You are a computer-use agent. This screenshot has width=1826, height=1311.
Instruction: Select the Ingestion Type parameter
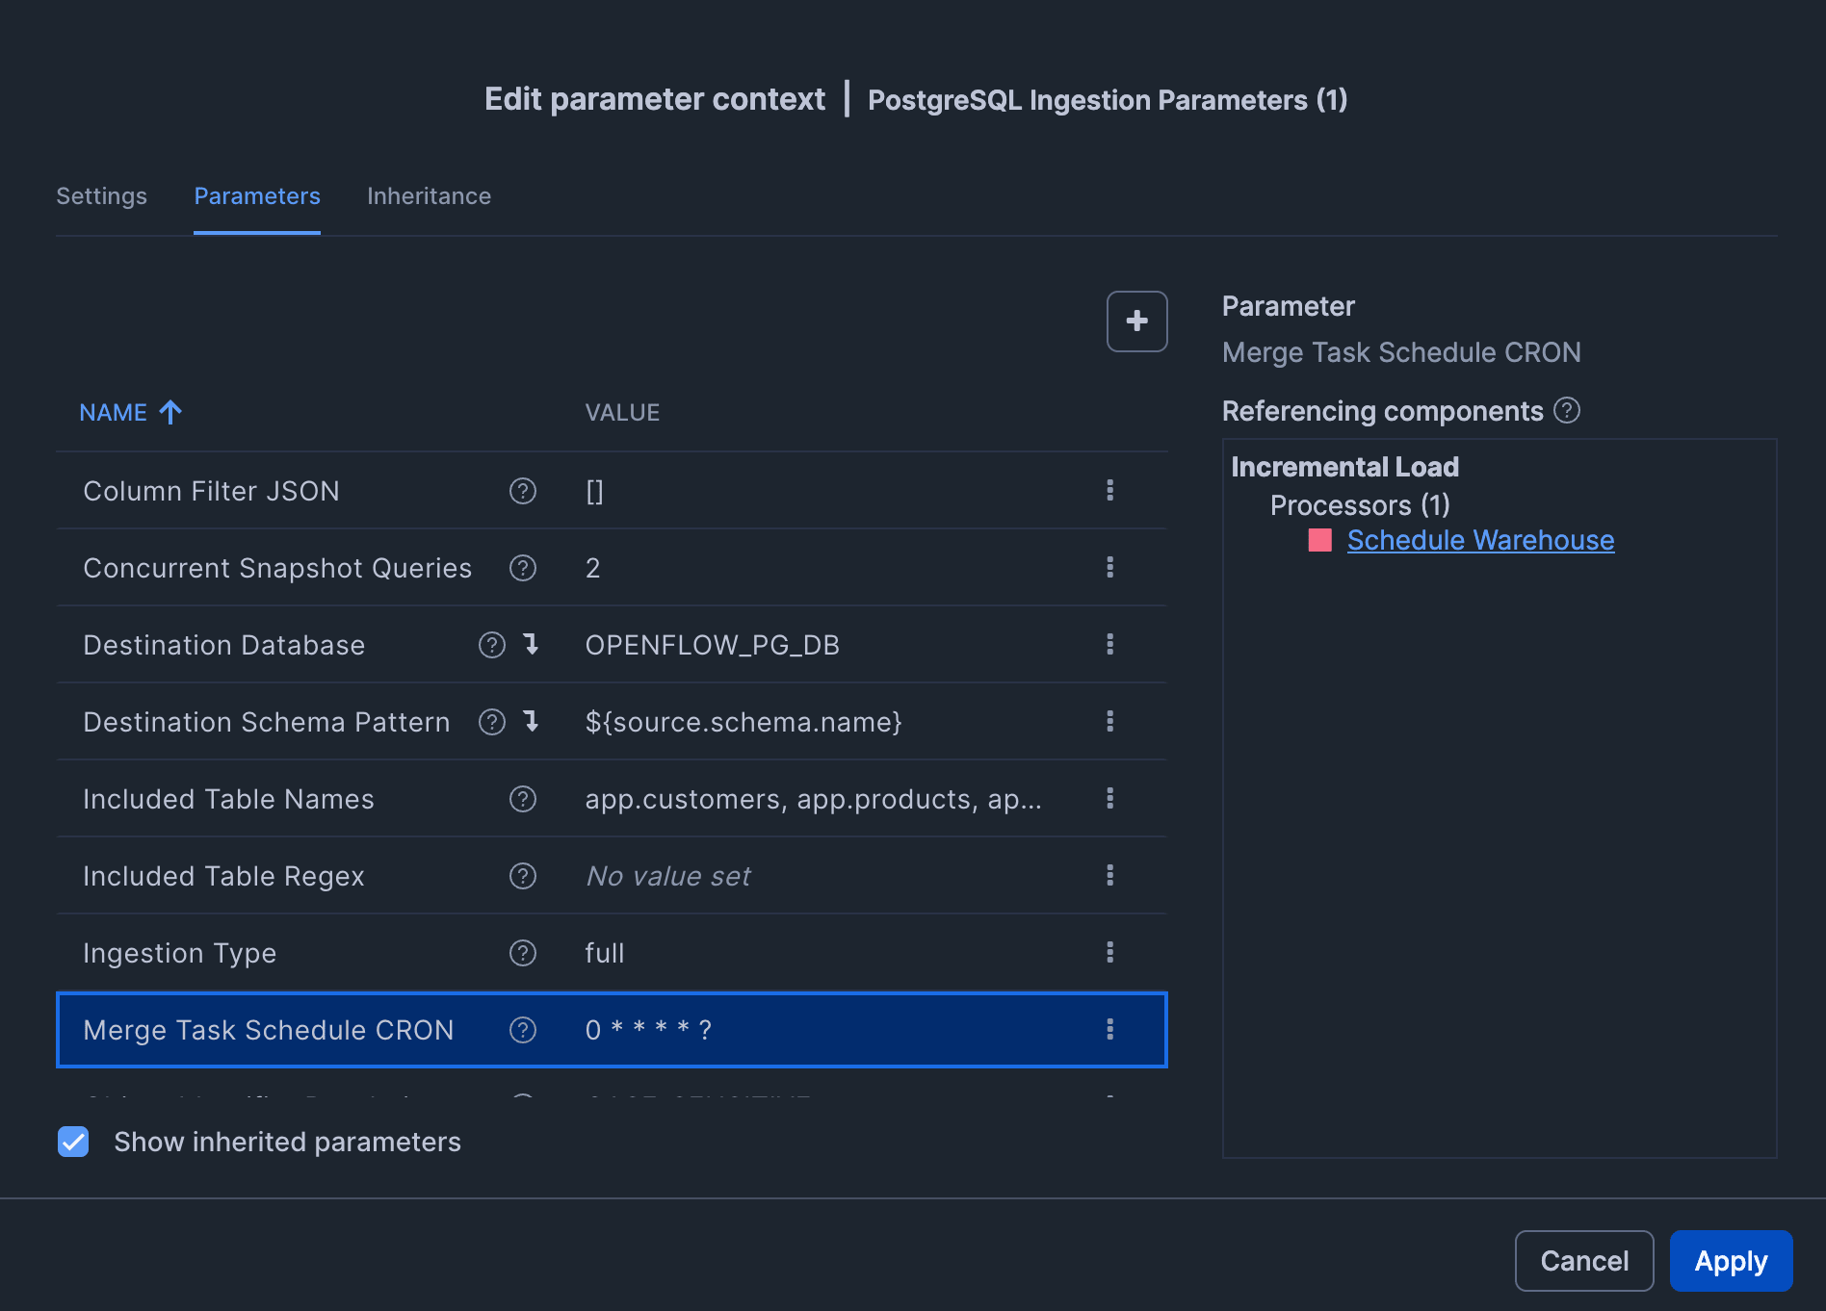pos(180,953)
